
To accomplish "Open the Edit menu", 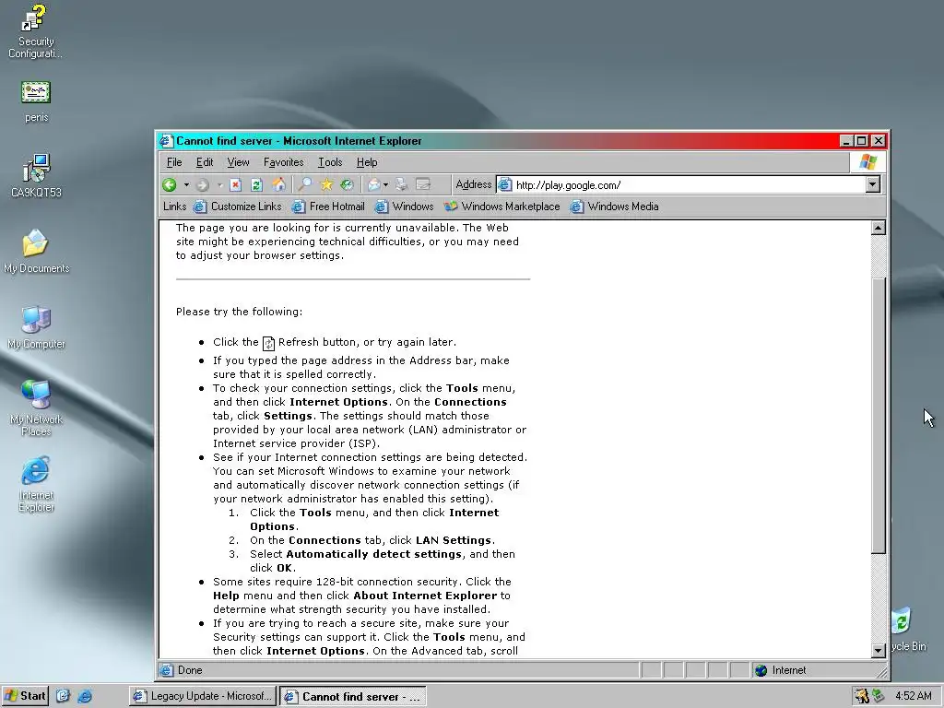I will 205,162.
